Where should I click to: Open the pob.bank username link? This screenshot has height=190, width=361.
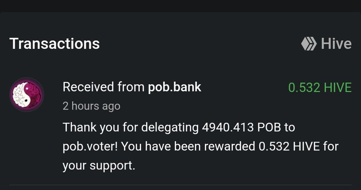(x=174, y=87)
